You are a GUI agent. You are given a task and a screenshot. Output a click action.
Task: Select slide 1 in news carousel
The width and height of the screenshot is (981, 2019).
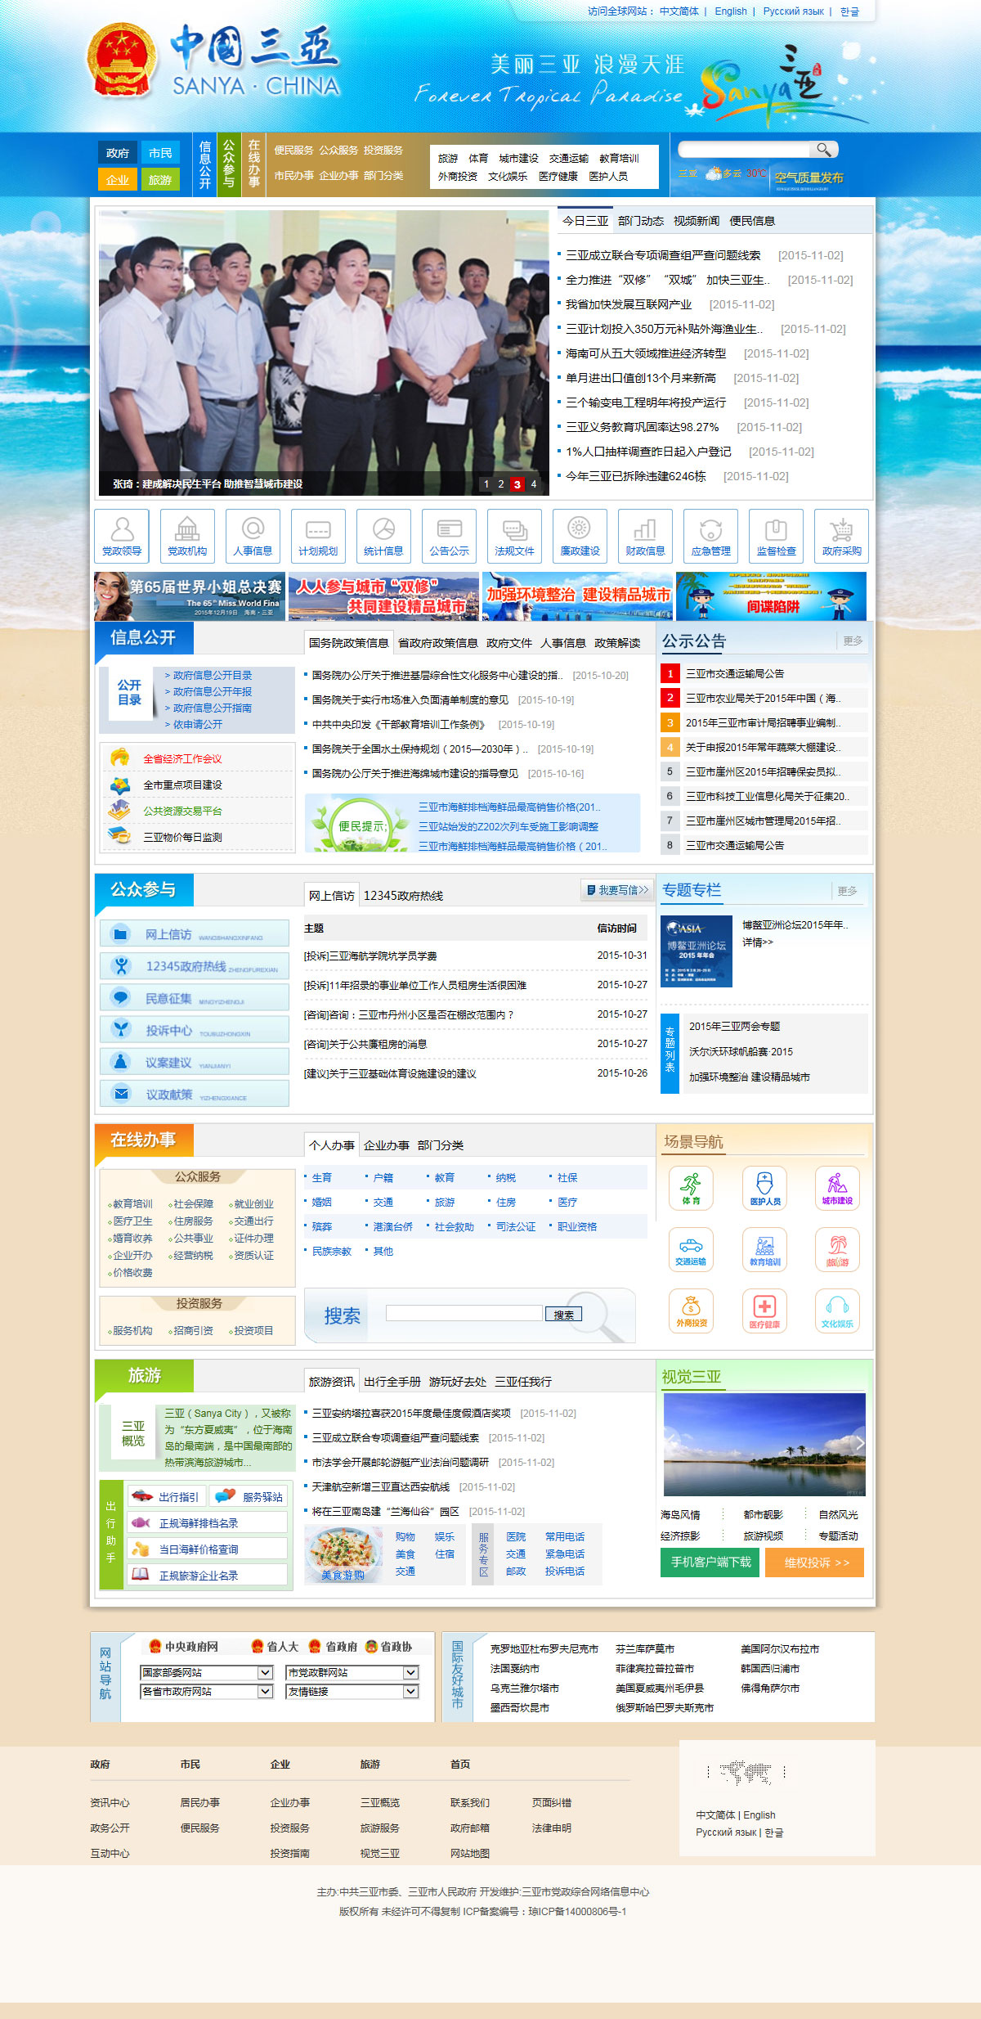click(486, 484)
